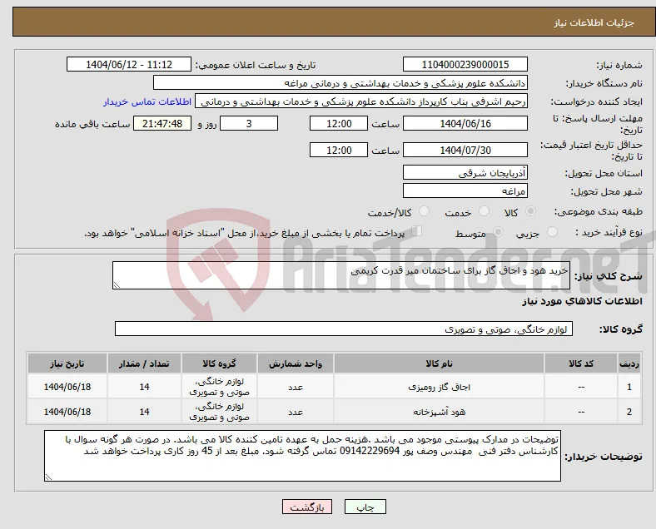Click the announcement date field 1404/06/12 - 11:12

[x=129, y=64]
